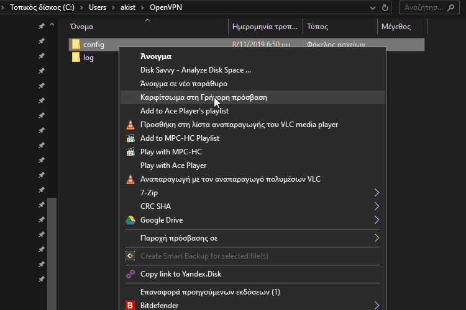The width and height of the screenshot is (466, 310).
Task: Go to akist in breadcrumb
Action: click(128, 7)
